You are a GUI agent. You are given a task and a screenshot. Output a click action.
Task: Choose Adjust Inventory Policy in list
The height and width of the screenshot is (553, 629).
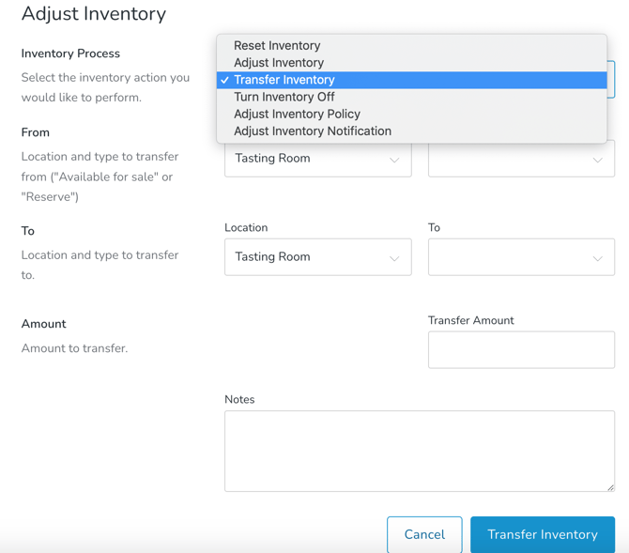[297, 114]
